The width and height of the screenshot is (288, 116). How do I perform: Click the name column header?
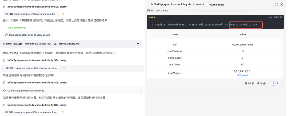[x=175, y=34]
